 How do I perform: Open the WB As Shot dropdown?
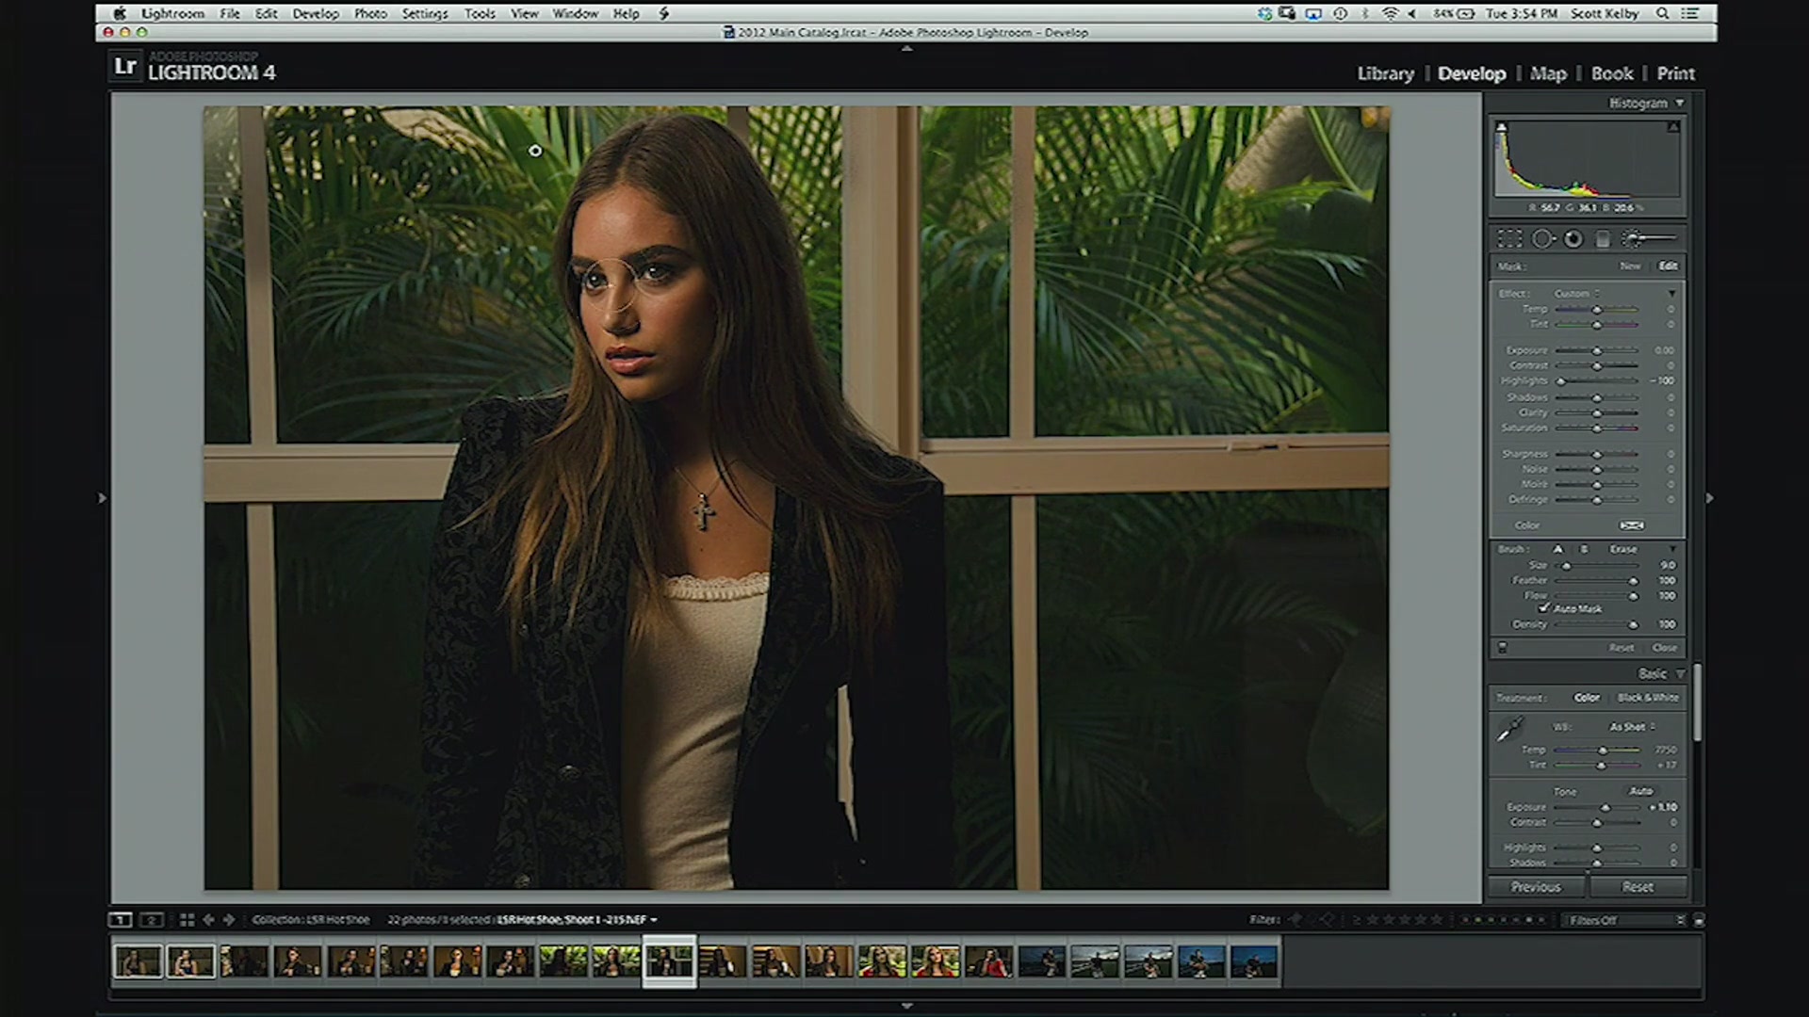pyautogui.click(x=1632, y=727)
